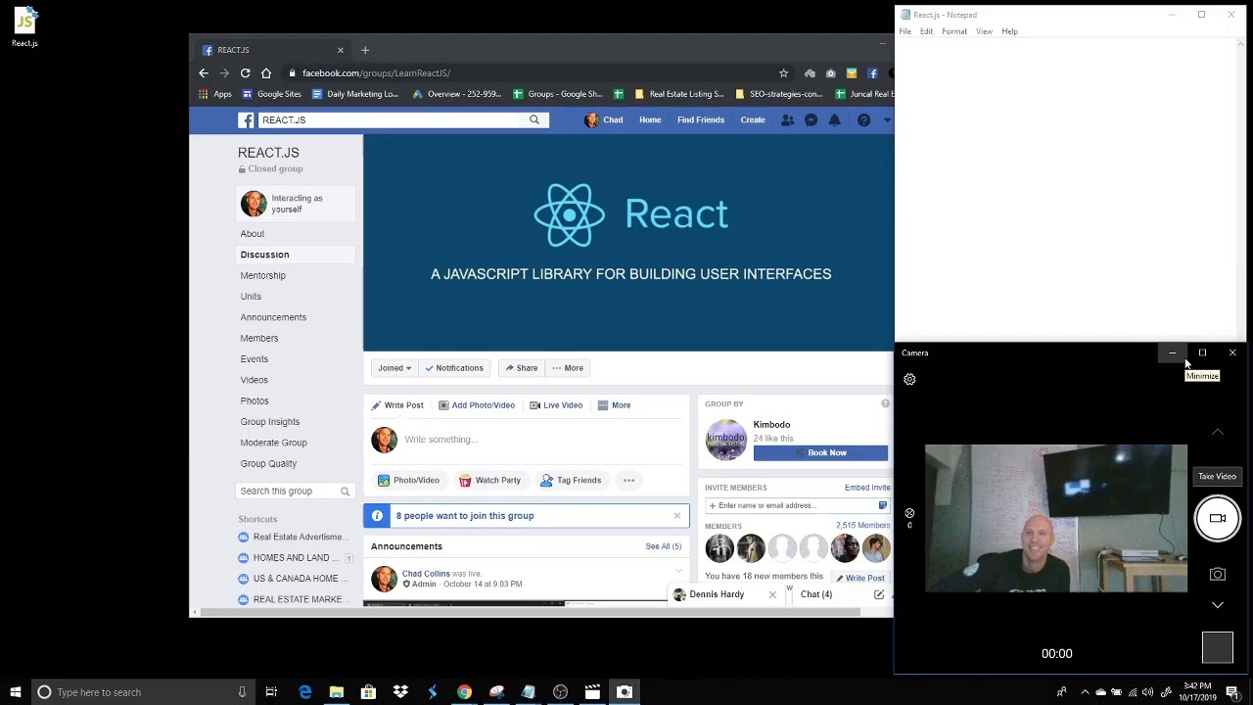Open the Daily Marketing Lo... bookmark

tap(354, 94)
